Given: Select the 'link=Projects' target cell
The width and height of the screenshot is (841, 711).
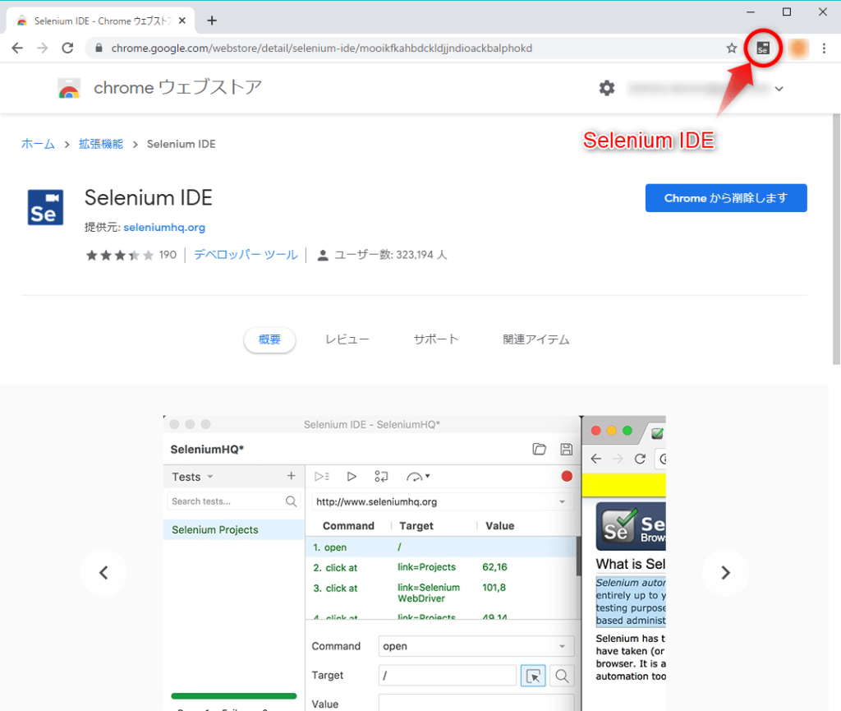Looking at the screenshot, I should point(427,567).
